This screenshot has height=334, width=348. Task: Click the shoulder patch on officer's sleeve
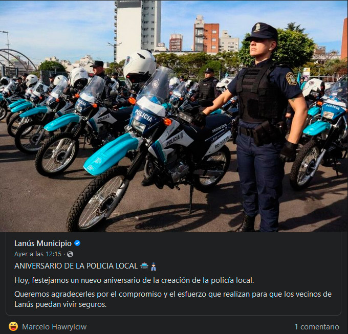point(291,78)
